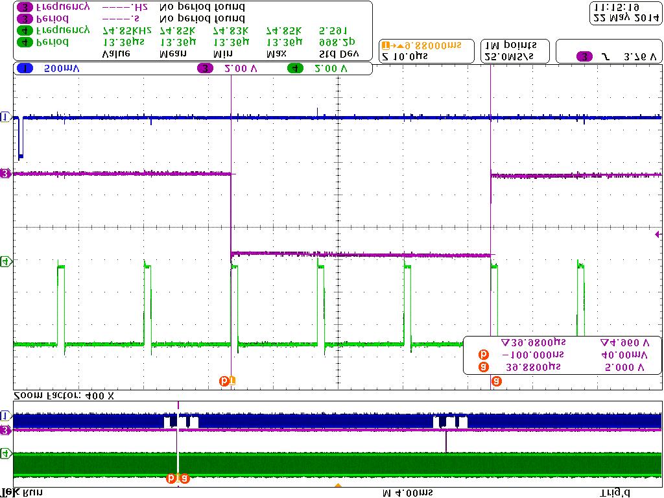Click the channel 1 scale value 500mV
This screenshot has height=498, width=664.
tap(62, 69)
